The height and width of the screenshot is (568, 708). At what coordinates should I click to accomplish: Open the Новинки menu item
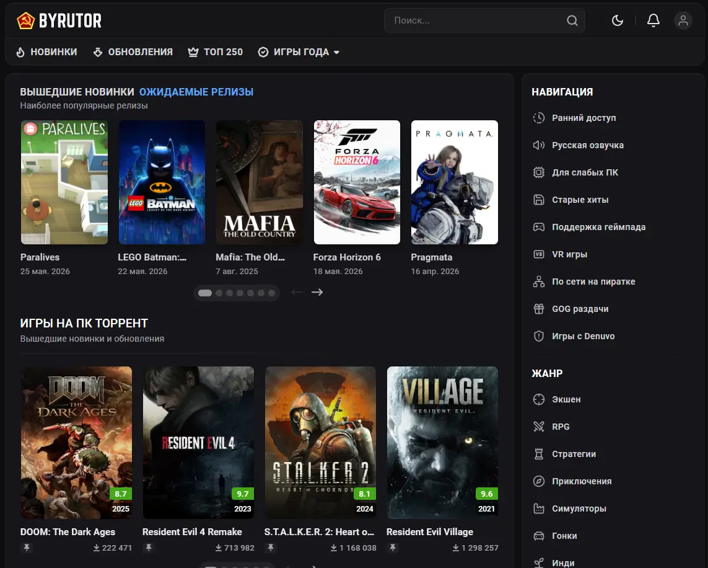[x=54, y=52]
